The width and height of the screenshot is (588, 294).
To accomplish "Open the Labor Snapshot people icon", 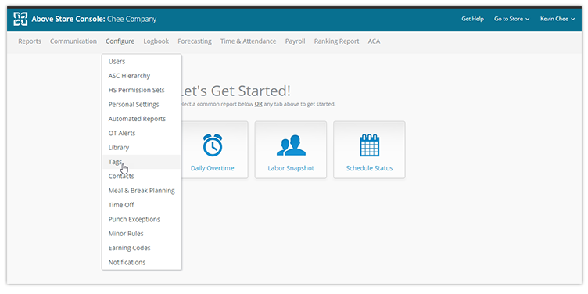I will (291, 145).
